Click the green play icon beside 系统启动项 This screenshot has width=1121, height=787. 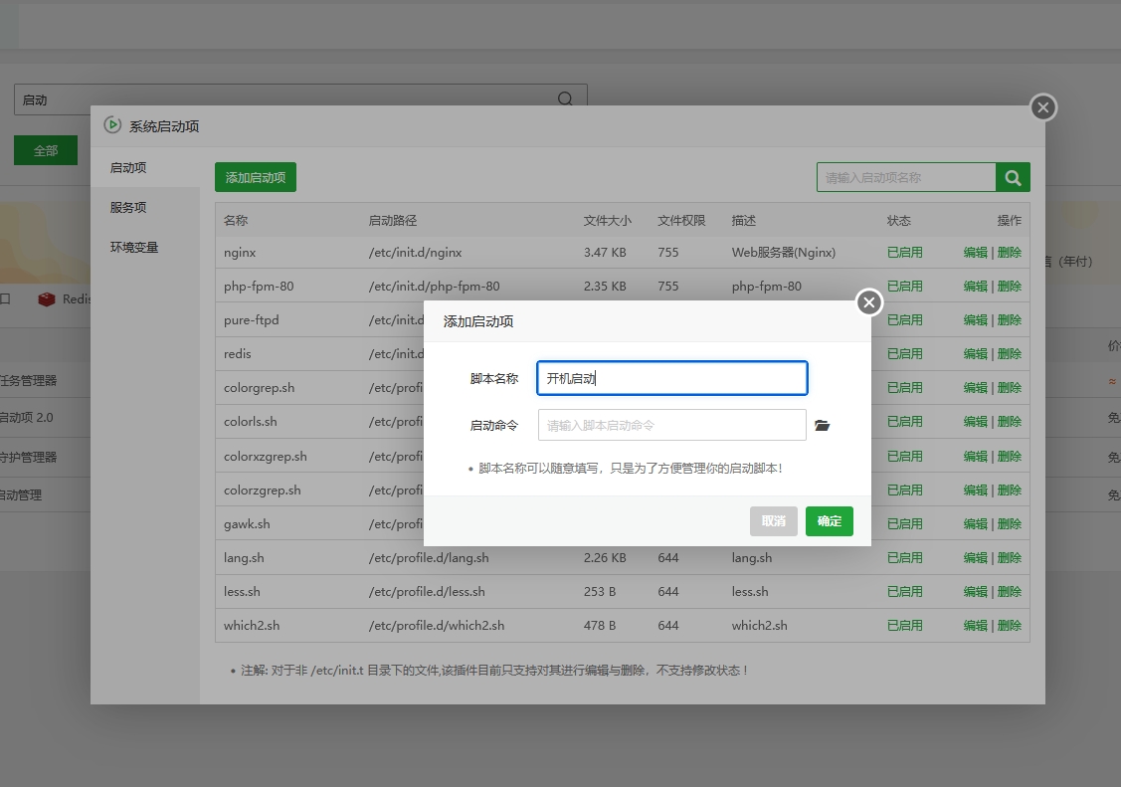click(x=112, y=125)
